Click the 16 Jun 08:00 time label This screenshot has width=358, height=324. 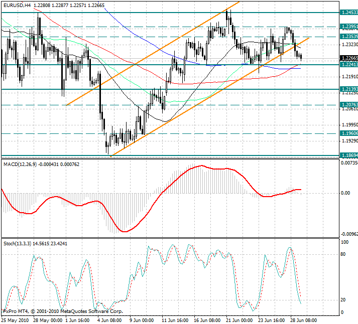click(207, 319)
